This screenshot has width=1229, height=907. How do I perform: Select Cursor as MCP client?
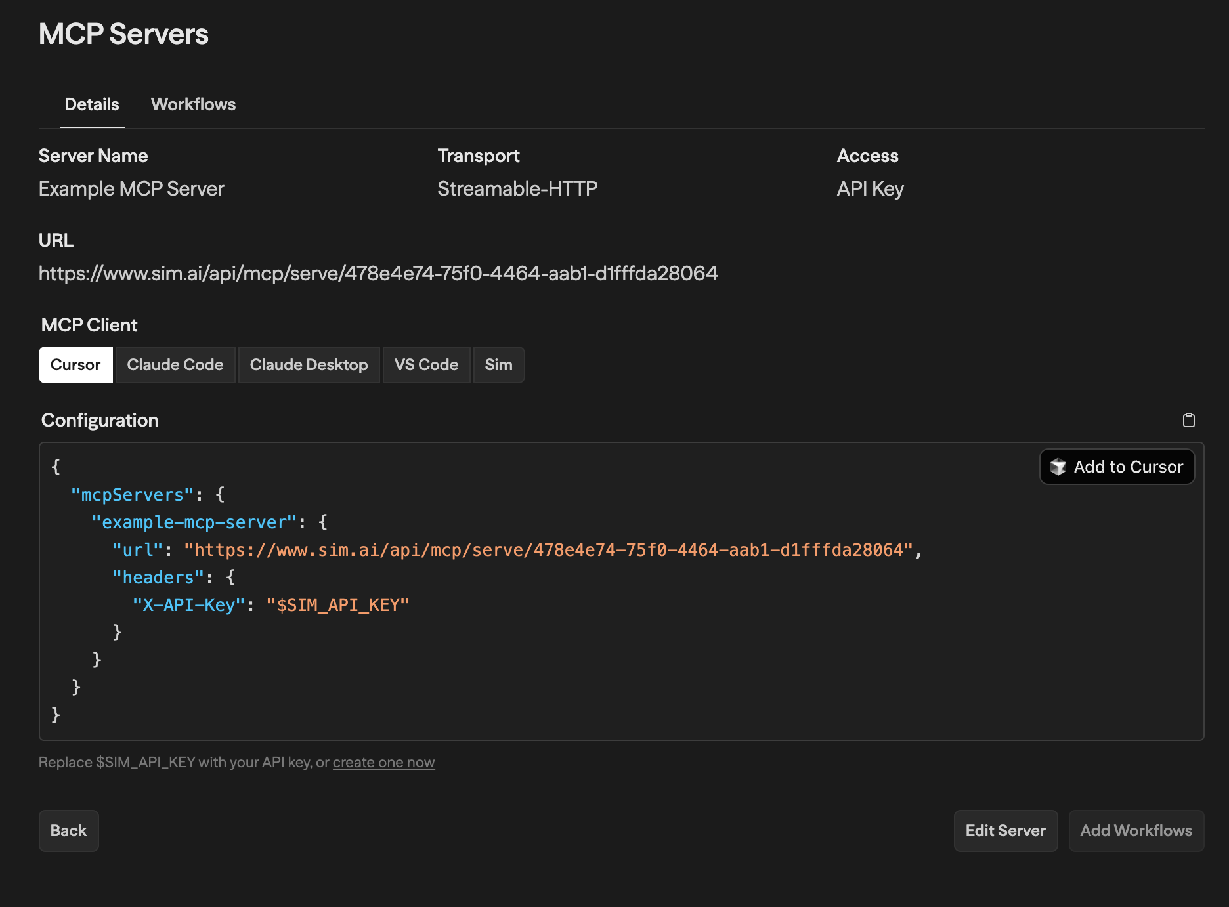click(x=75, y=365)
